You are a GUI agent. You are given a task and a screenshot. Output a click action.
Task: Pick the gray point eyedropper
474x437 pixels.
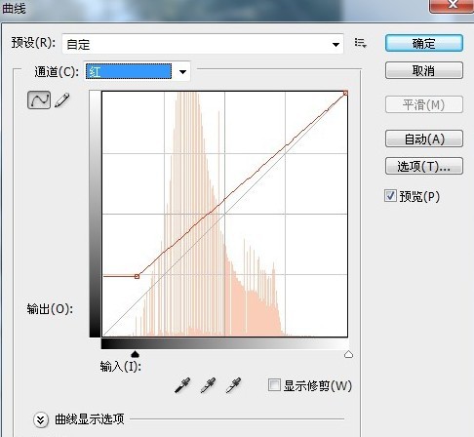208,385
